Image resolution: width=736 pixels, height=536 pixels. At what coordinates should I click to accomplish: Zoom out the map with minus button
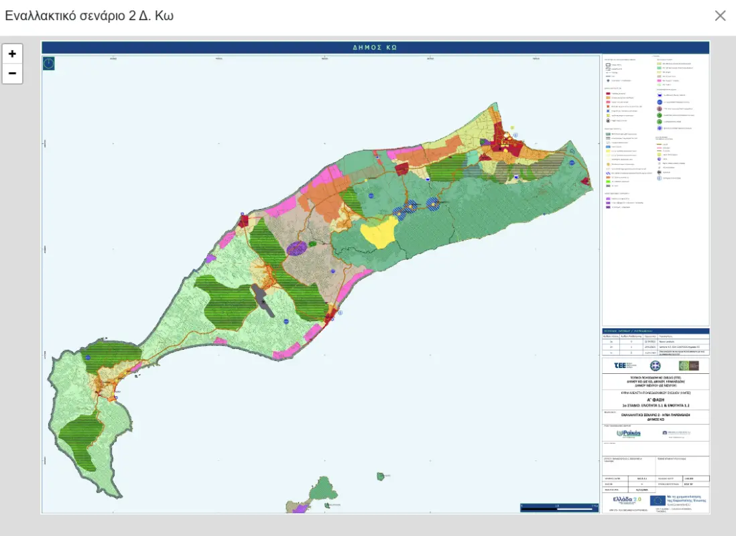pyautogui.click(x=12, y=74)
